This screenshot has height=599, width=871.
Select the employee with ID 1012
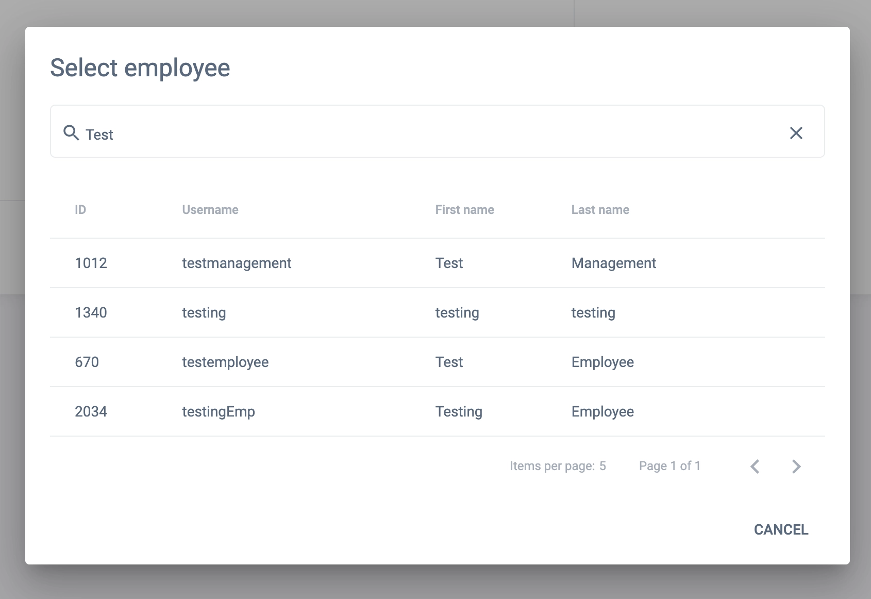91,263
